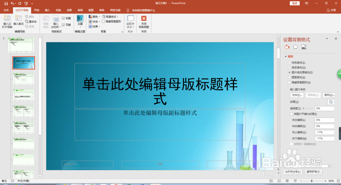Click the Share icon at top right
The height and width of the screenshot is (185, 341).
331,10
